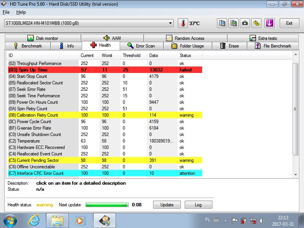Click the copy screenshot to clipboard icon
Screen dimensions: 304x228
[x=233, y=23]
